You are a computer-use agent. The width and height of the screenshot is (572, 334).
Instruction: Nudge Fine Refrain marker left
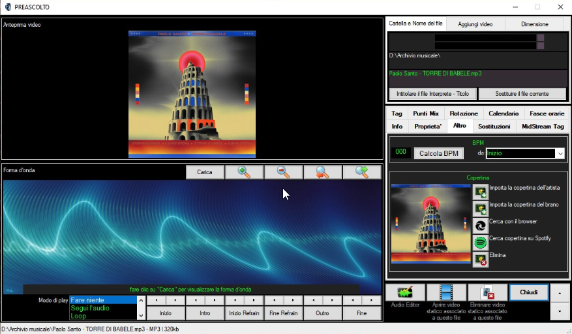click(x=275, y=300)
